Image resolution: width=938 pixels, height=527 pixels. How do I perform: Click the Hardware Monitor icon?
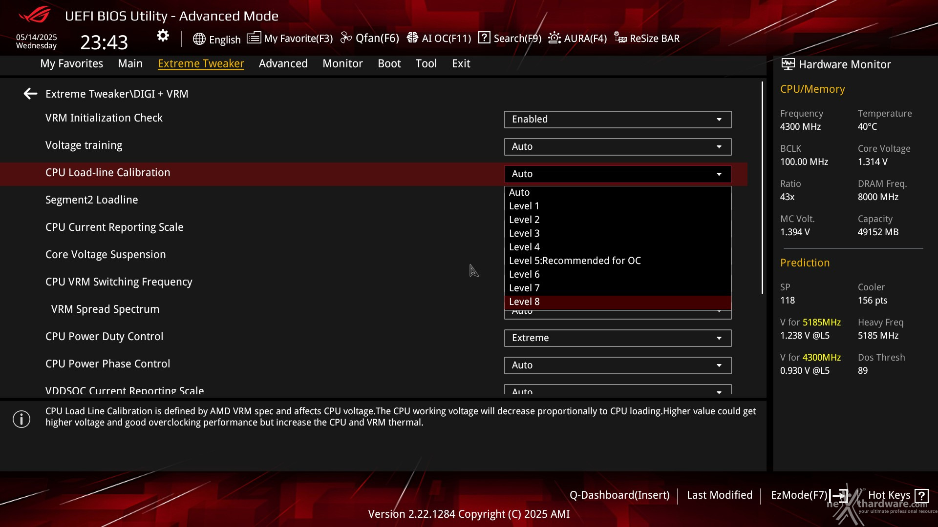coord(788,64)
